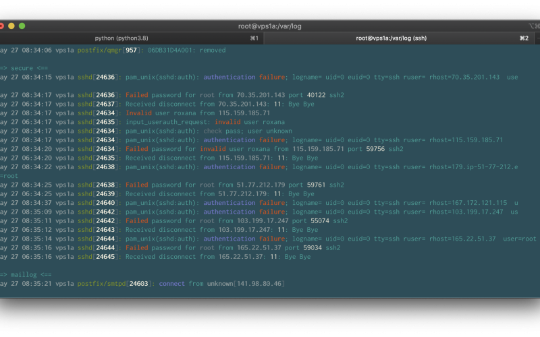Click port number 55074

pos(320,220)
